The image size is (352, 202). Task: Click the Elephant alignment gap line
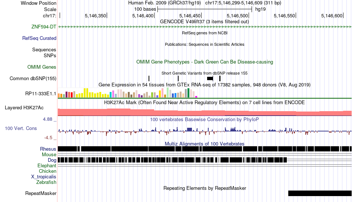click(x=205, y=165)
